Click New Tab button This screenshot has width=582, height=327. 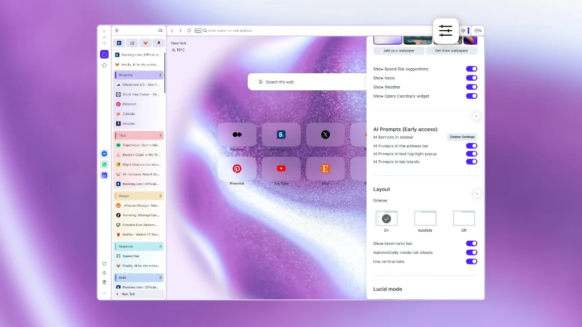[x=139, y=294]
